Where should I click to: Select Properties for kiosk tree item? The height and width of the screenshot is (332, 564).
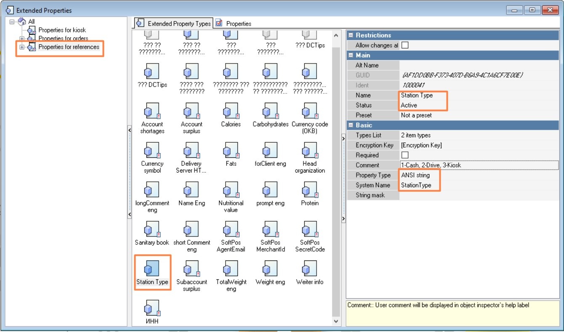(x=62, y=30)
